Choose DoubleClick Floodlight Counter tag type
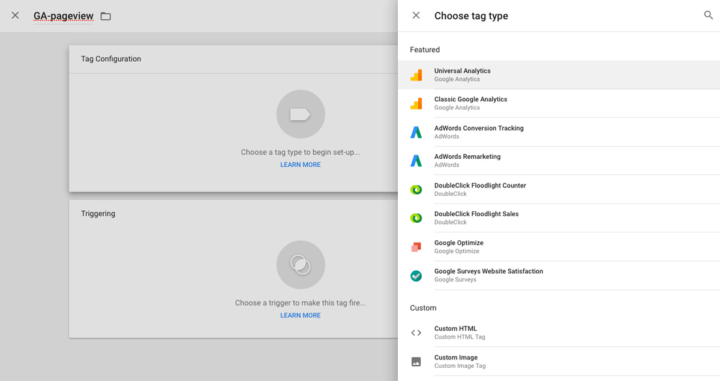Viewport: 720px width, 381px height. (559, 189)
